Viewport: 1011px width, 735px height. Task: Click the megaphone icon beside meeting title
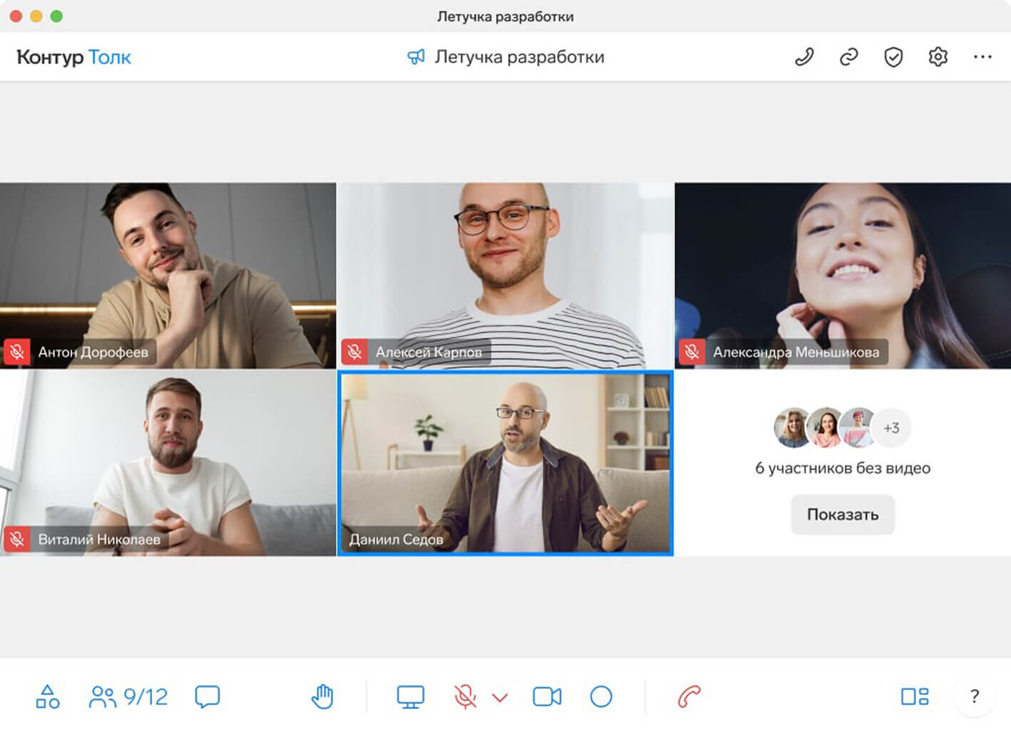coord(416,57)
